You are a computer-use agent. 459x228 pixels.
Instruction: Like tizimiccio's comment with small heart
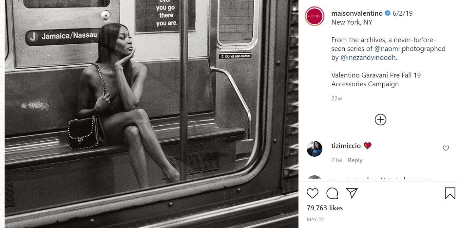(x=446, y=148)
